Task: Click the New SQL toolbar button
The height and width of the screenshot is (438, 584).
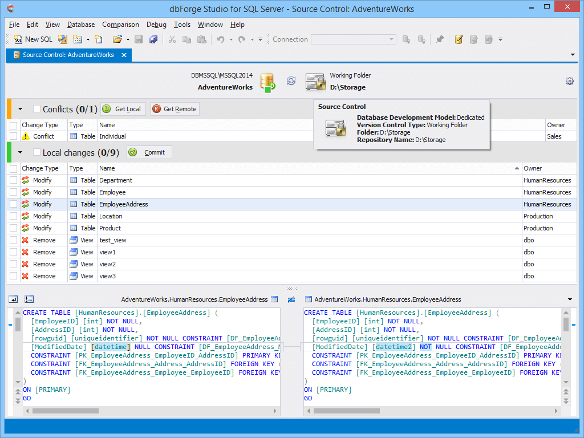Action: 33,39
